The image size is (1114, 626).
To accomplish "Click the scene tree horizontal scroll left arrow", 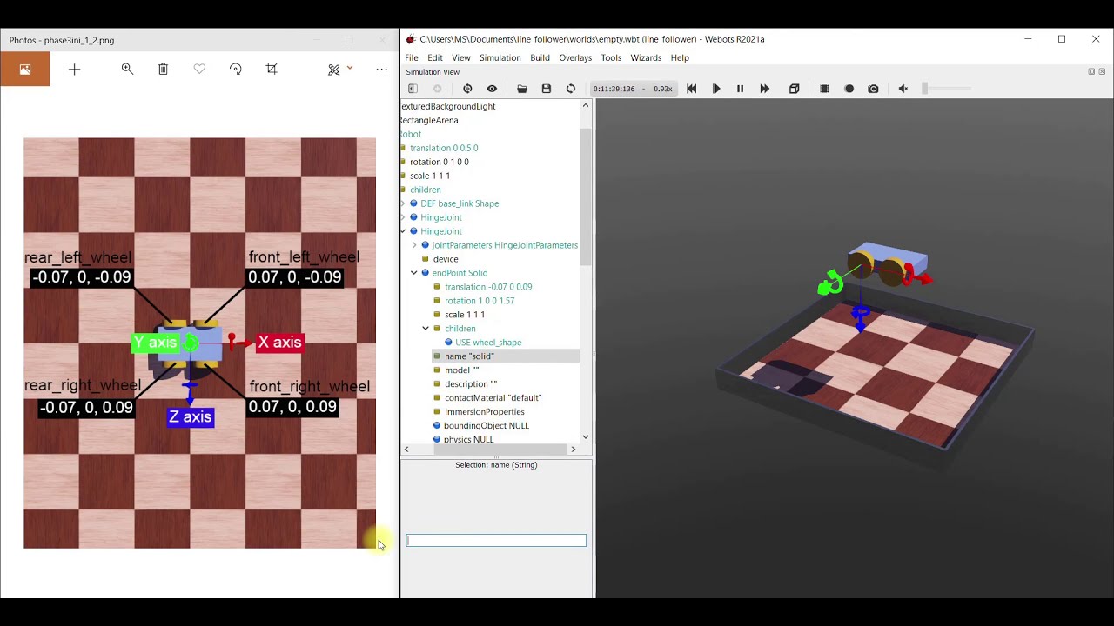I will 406,450.
